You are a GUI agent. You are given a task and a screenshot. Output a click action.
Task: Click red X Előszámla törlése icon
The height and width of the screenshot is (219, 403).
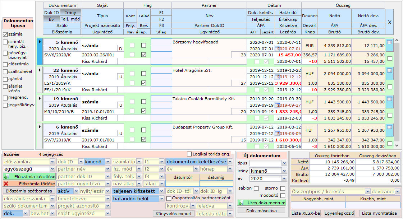(x=6, y=184)
